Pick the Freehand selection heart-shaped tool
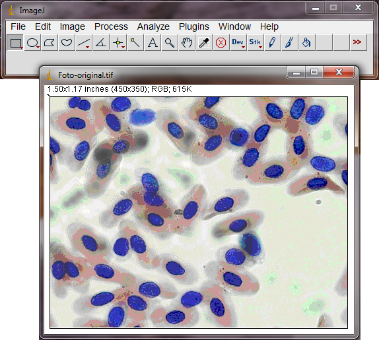The image size is (379, 340). [x=67, y=43]
